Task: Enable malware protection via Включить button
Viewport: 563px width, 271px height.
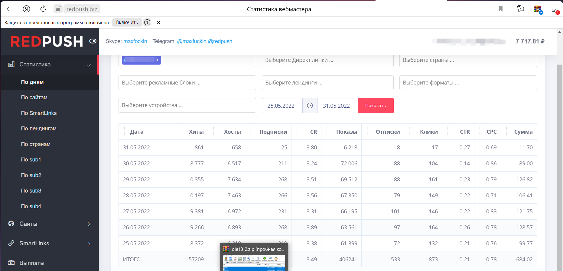Action: click(127, 22)
